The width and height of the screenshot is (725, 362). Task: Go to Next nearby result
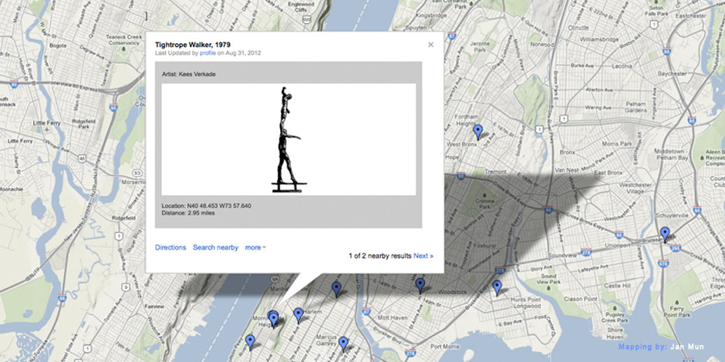(423, 256)
